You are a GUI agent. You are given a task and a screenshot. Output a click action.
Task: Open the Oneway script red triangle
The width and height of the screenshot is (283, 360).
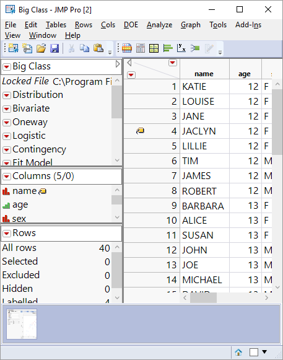click(x=7, y=122)
